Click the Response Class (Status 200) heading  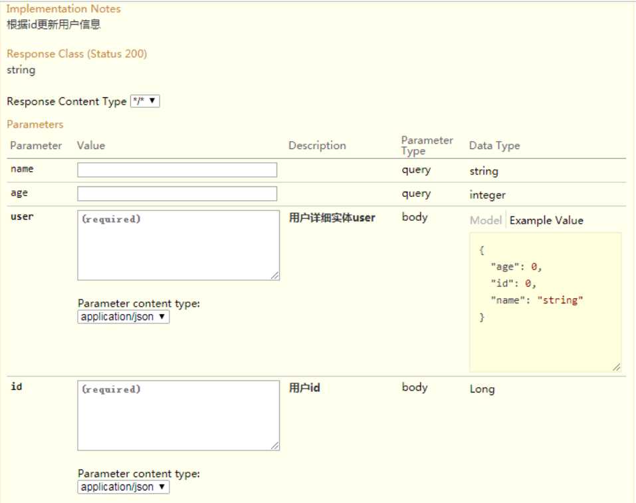pos(76,54)
